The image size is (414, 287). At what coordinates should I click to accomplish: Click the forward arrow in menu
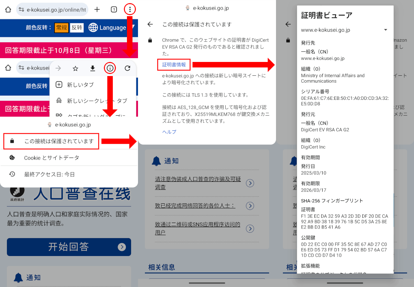pos(58,68)
